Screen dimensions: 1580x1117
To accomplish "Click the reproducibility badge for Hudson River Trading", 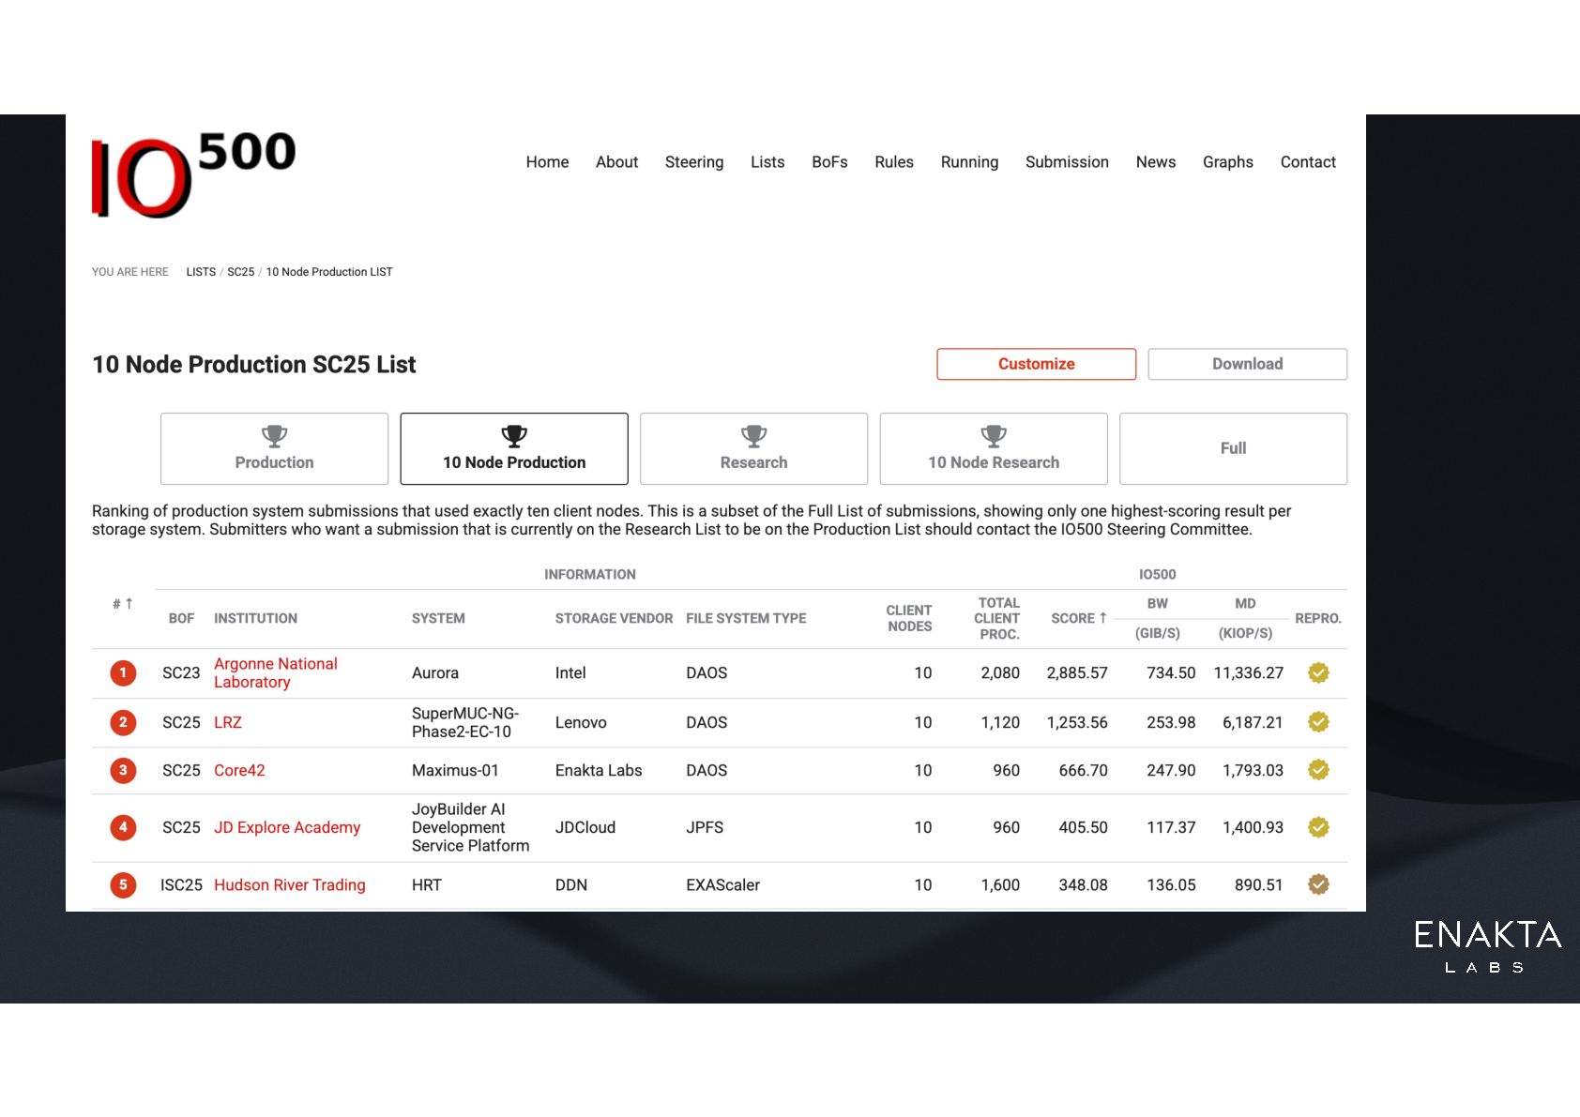I will [x=1318, y=884].
